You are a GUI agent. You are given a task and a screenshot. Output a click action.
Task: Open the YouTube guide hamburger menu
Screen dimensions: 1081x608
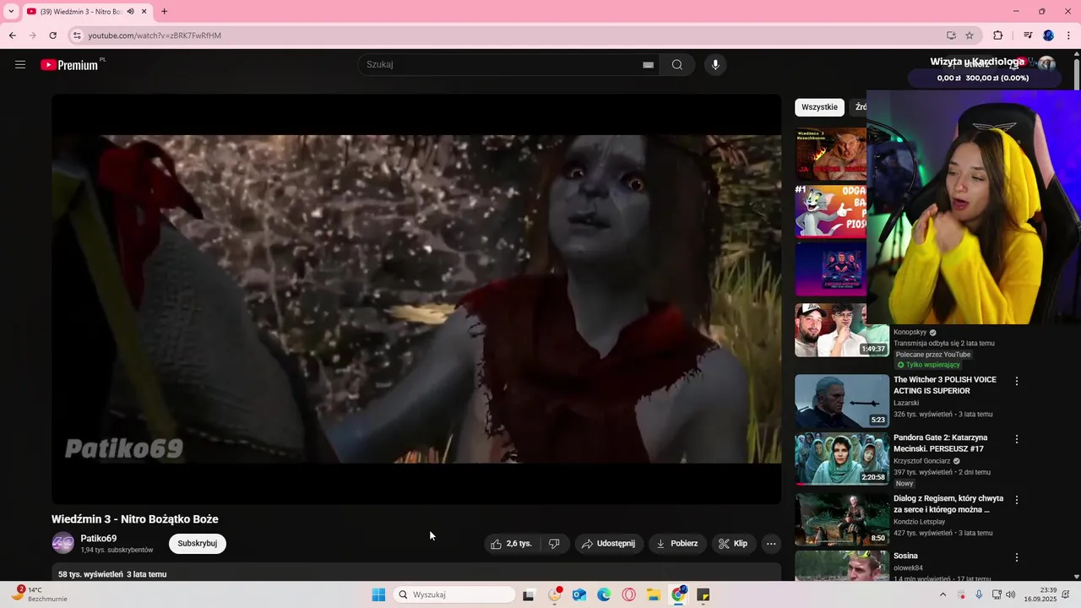[20, 65]
